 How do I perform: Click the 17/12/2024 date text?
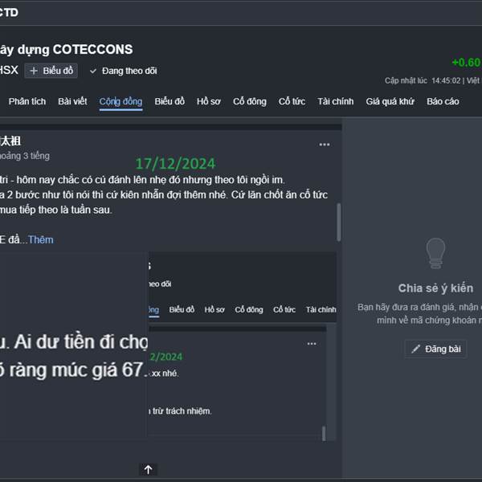click(x=175, y=164)
